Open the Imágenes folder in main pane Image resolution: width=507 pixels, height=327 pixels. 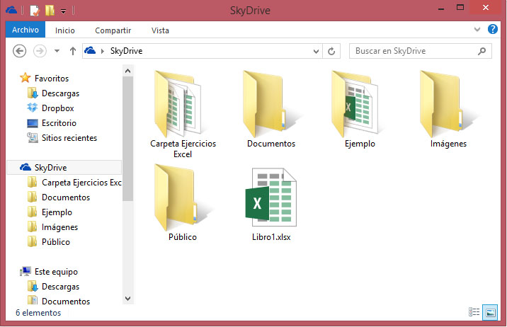pos(448,103)
